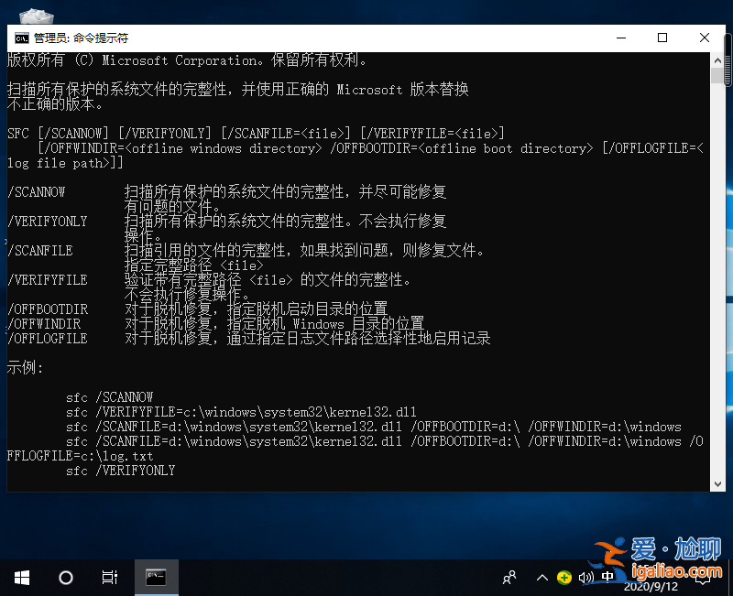This screenshot has width=733, height=596.
Task: Open the window system menu from the title bar
Action: click(21, 38)
